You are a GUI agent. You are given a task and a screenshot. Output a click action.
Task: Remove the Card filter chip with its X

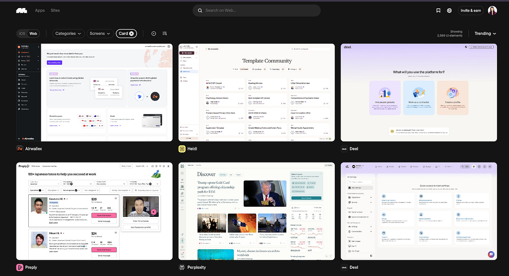tap(131, 34)
